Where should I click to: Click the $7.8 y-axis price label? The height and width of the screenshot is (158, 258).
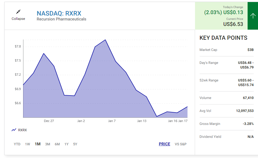(18, 46)
